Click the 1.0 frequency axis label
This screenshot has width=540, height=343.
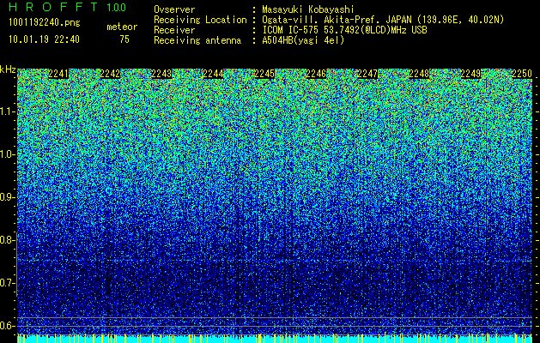coord(7,154)
